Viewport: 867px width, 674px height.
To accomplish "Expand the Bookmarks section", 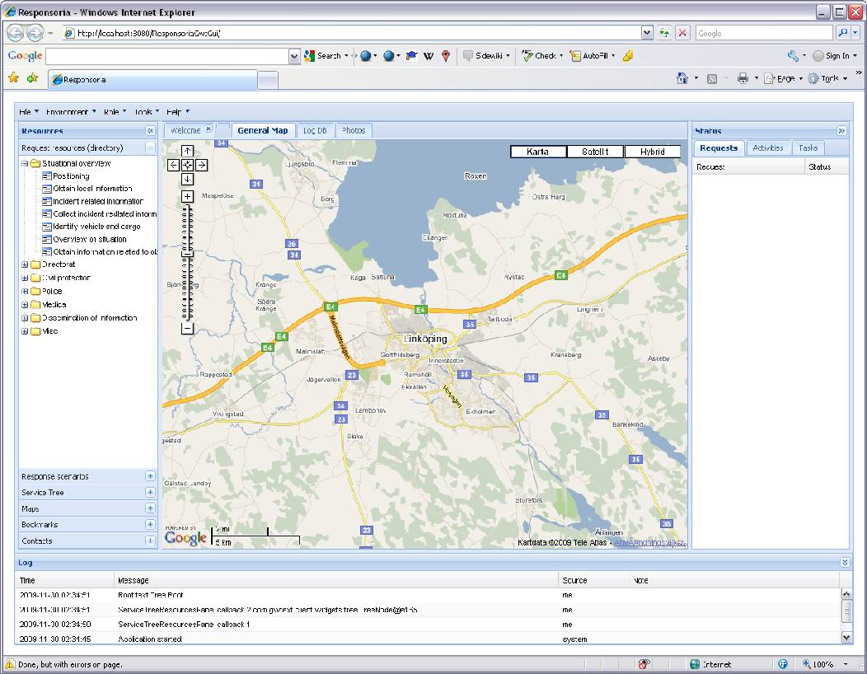I will (150, 524).
